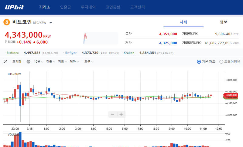Open the 코인동향 menu
Image resolution: width=243 pixels, height=147 pixels.
tap(113, 7)
